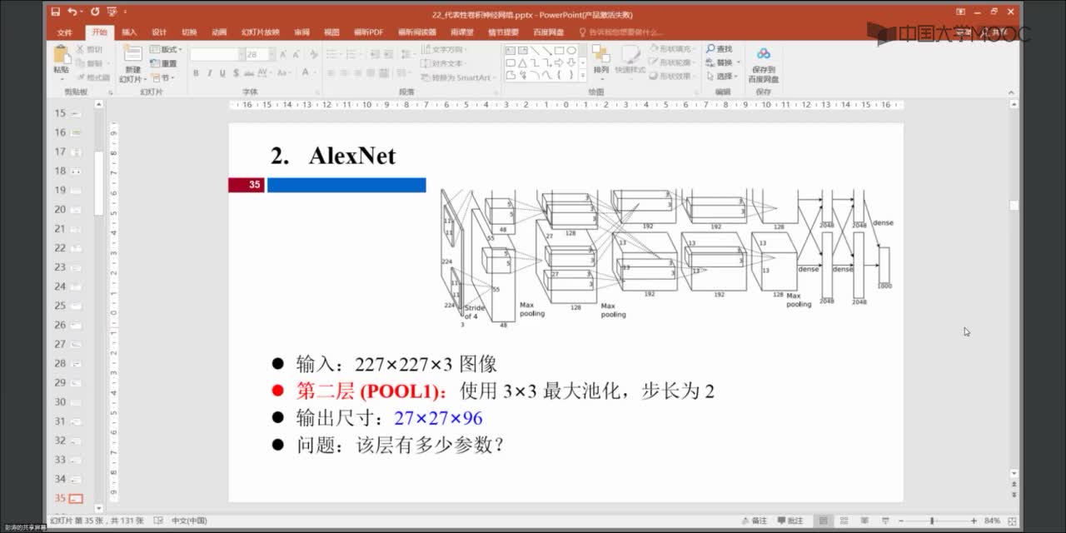Click Replace (替换) button
Screen dimensions: 1066x533
[721, 62]
